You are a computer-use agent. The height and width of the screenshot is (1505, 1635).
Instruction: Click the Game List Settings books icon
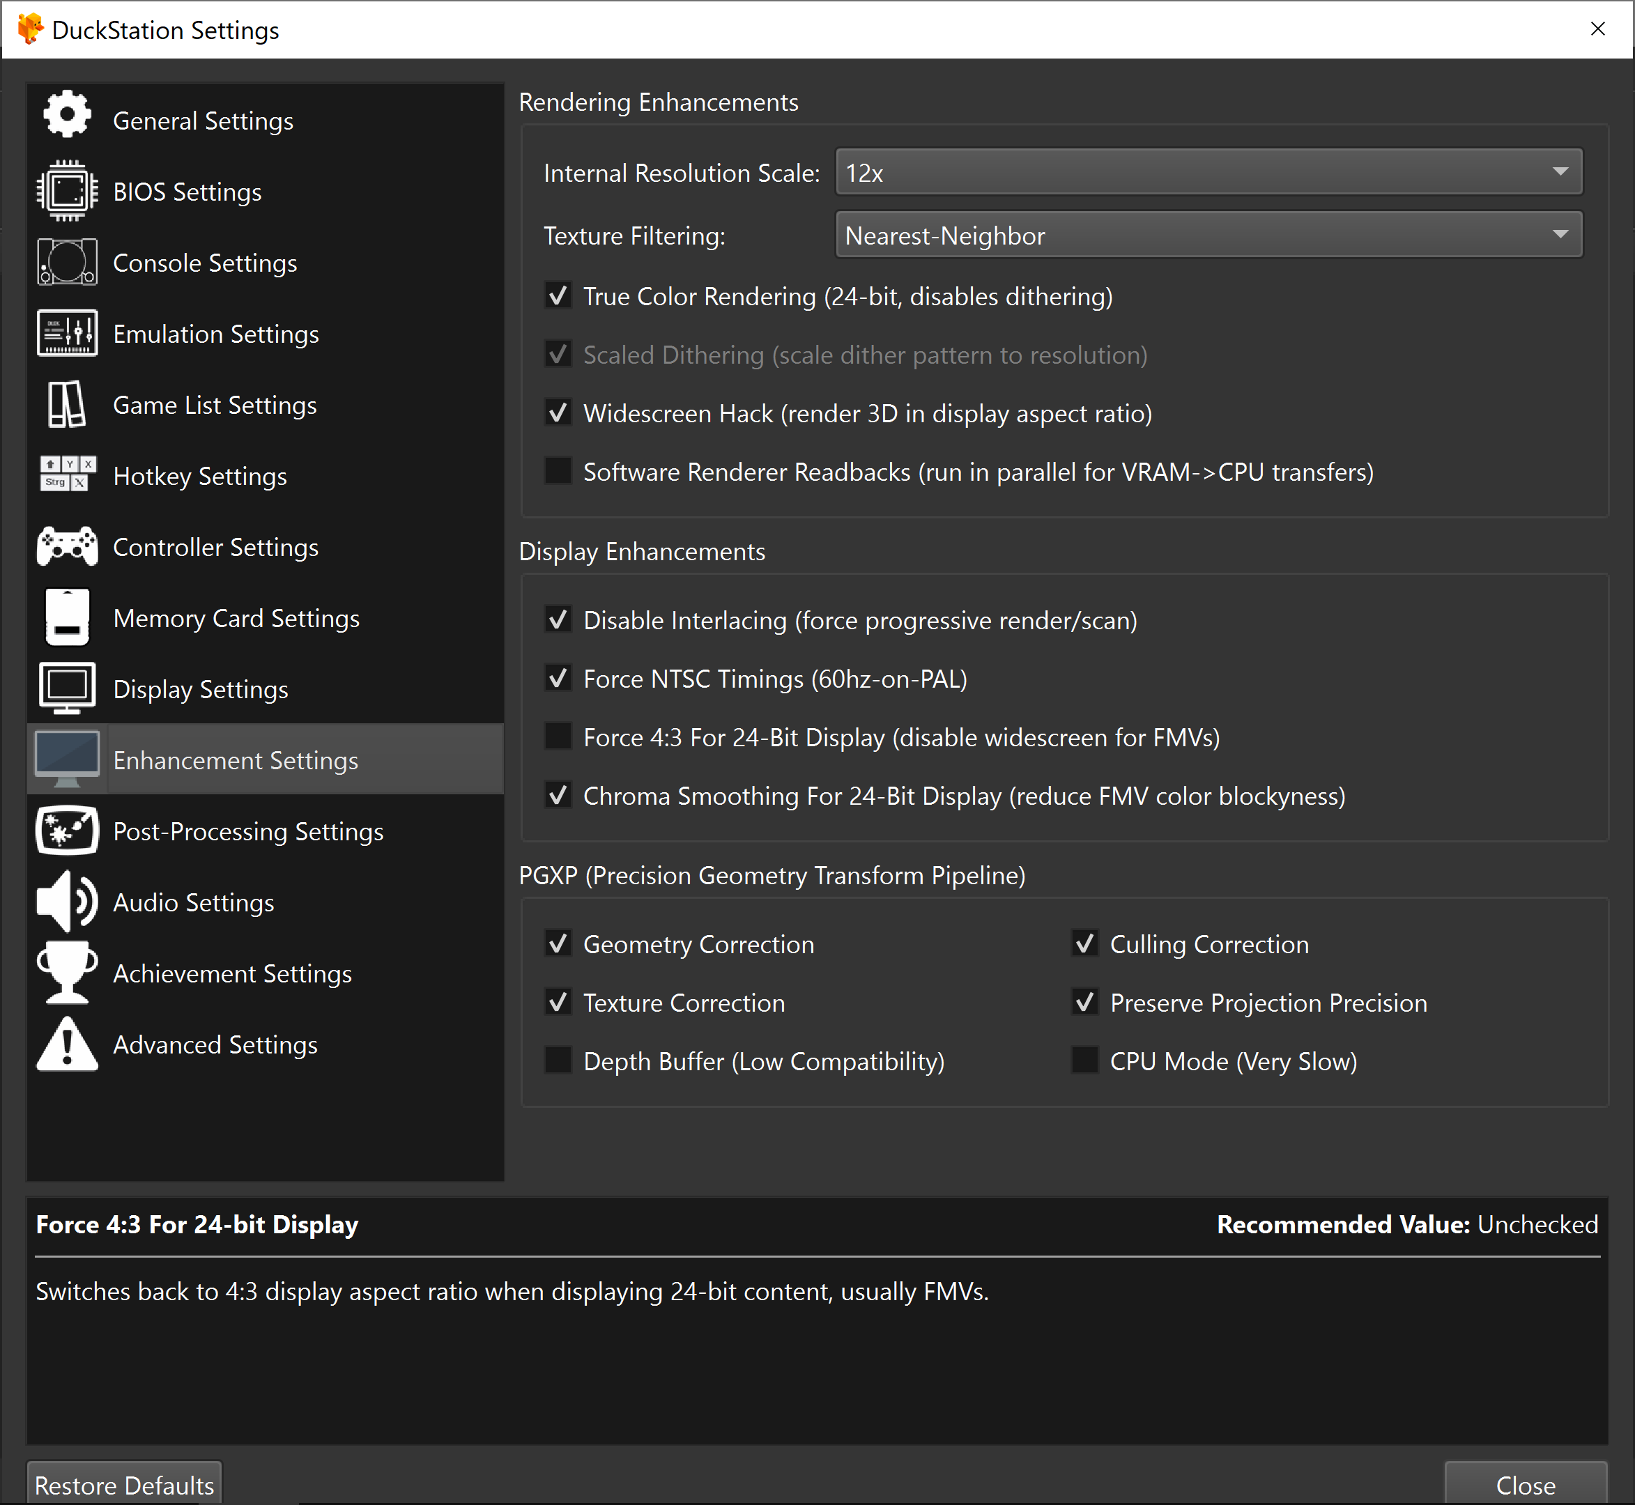(x=67, y=405)
